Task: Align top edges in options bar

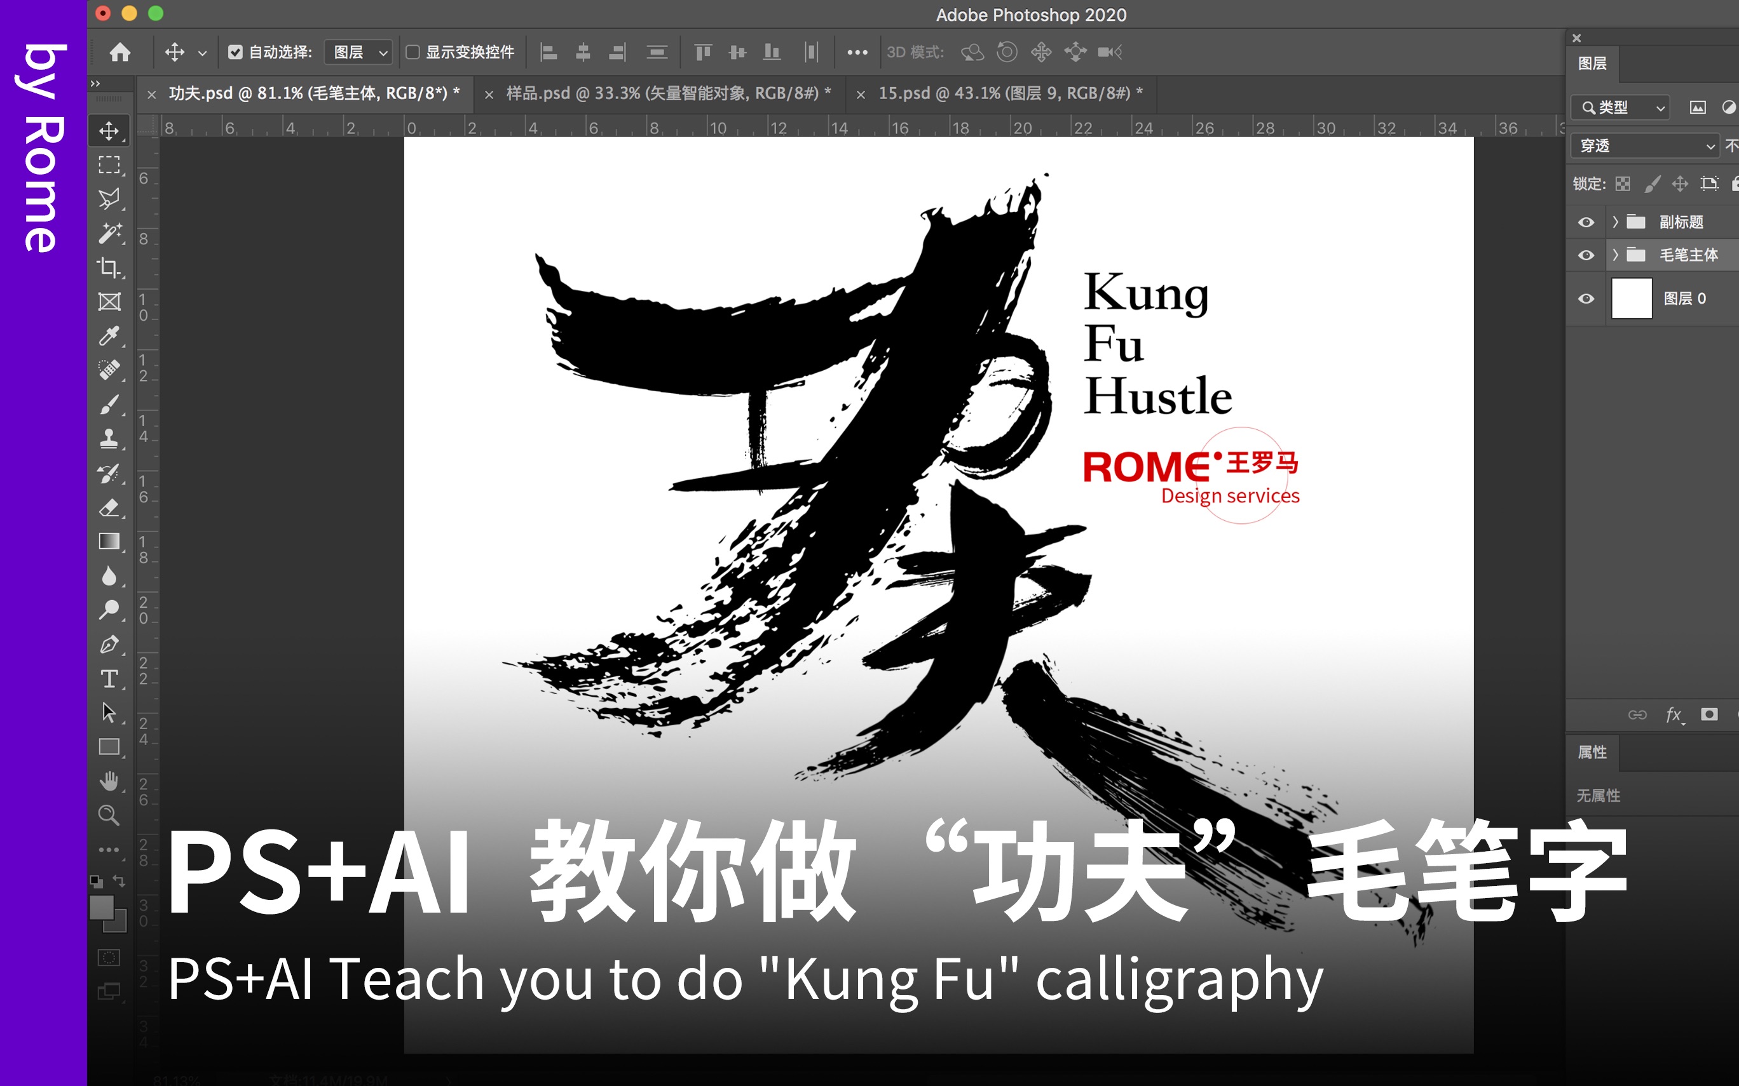Action: pyautogui.click(x=703, y=51)
